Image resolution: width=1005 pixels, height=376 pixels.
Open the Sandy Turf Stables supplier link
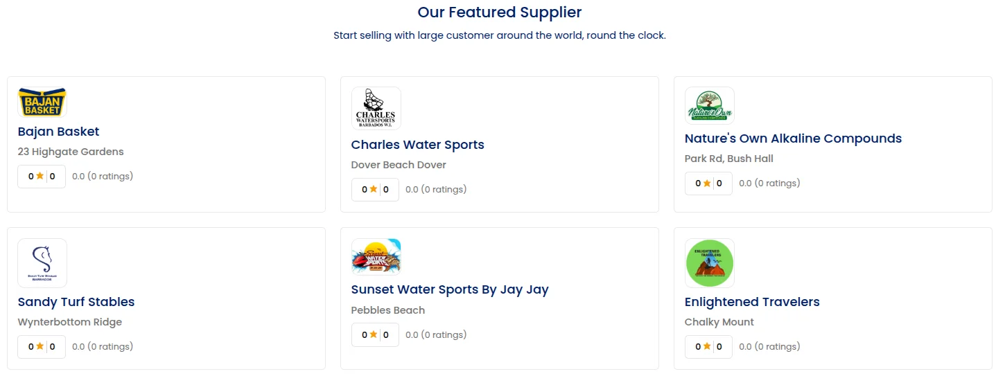click(76, 302)
